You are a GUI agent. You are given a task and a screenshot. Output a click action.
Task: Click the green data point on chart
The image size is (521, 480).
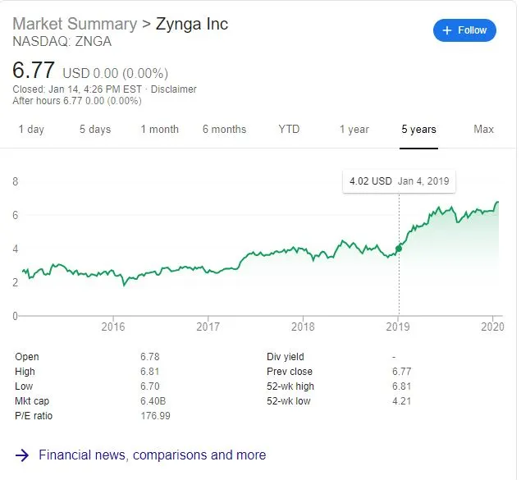coord(399,248)
